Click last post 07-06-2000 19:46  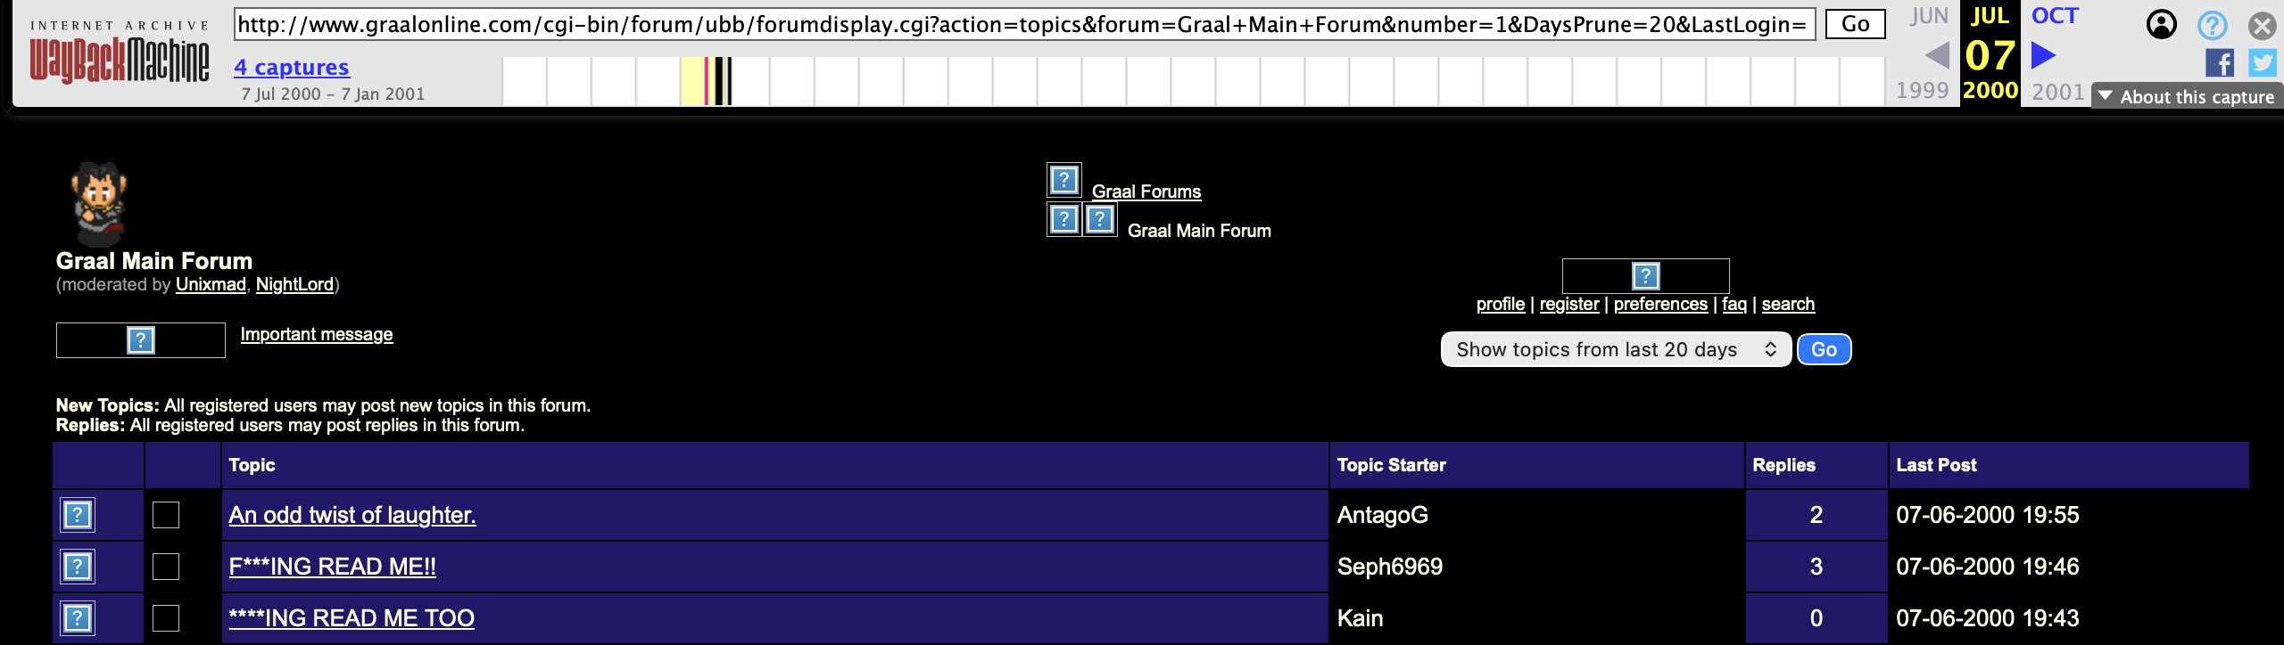pyautogui.click(x=1988, y=567)
